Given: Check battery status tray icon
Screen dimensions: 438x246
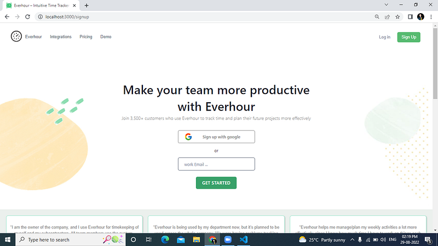Looking at the screenshot, I should pos(376,239).
